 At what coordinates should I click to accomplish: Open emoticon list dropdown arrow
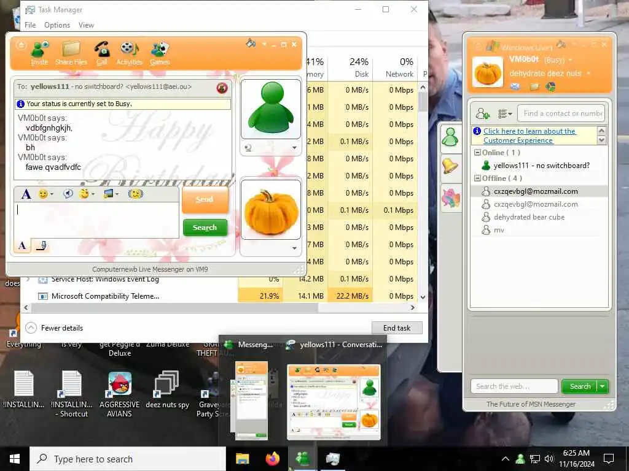[52, 194]
